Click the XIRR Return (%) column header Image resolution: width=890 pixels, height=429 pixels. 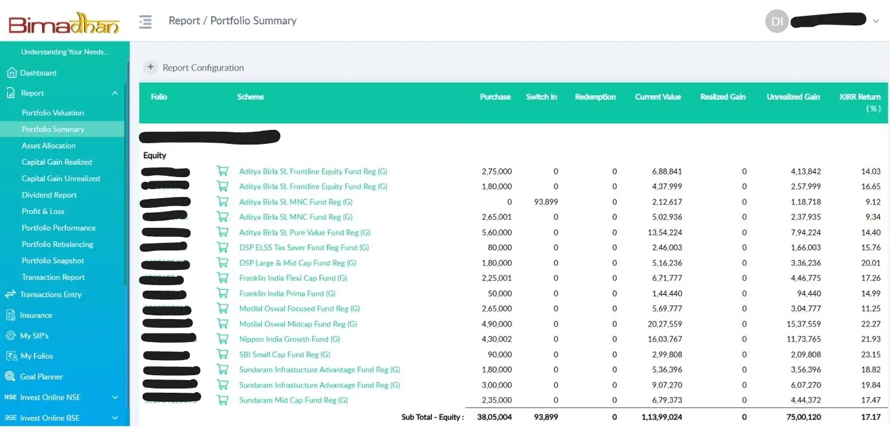[860, 102]
